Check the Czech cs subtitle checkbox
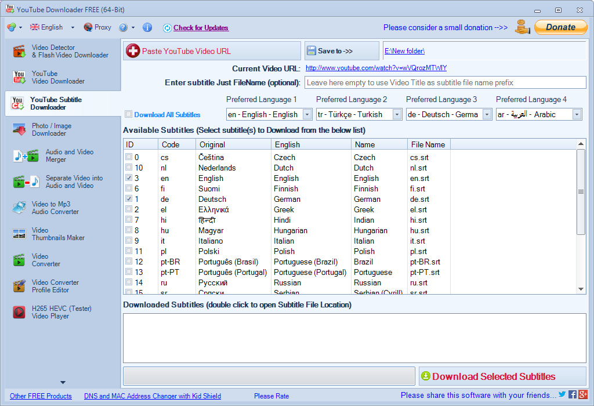 (x=129, y=157)
